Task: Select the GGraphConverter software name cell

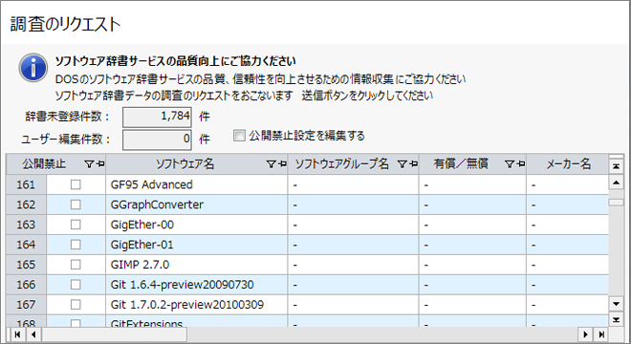Action: click(x=196, y=204)
